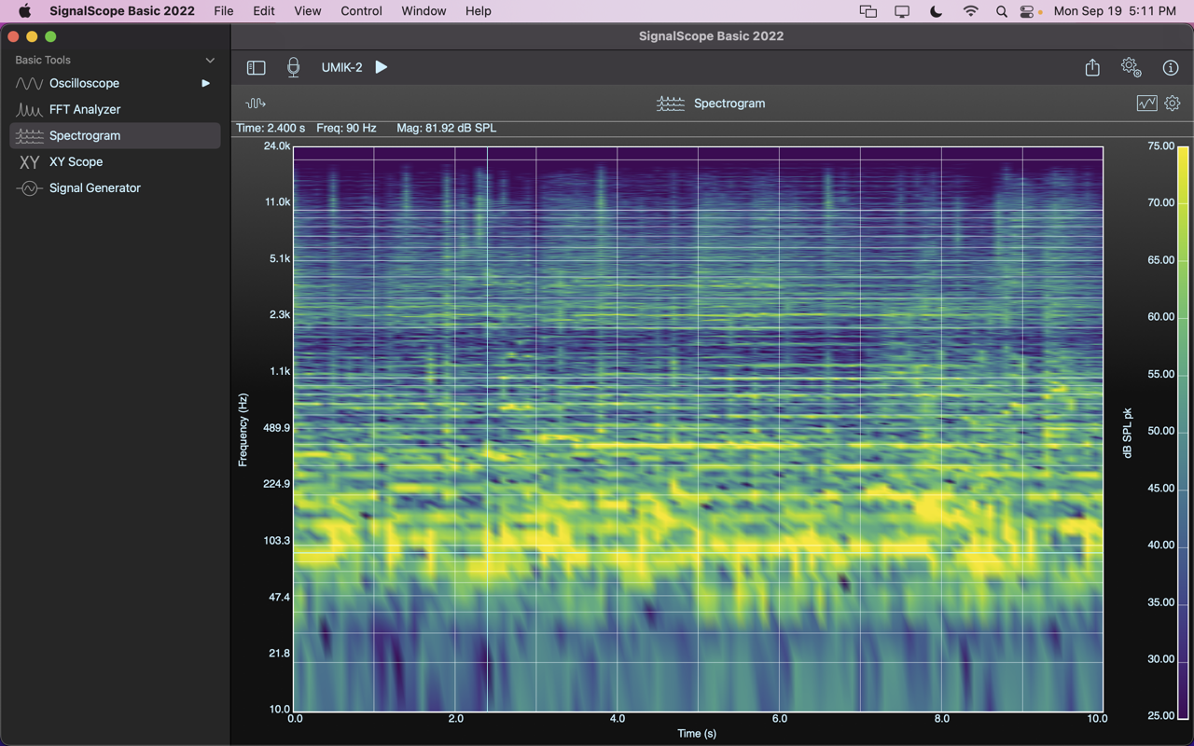Click the chart display icon
Screen dimensions: 1194x746
coord(1146,104)
